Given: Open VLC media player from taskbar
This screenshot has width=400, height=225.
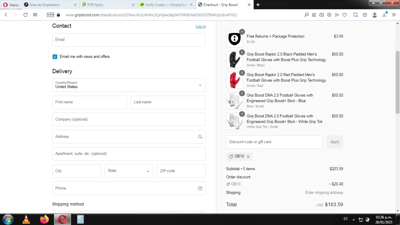Looking at the screenshot, I should point(26,219).
